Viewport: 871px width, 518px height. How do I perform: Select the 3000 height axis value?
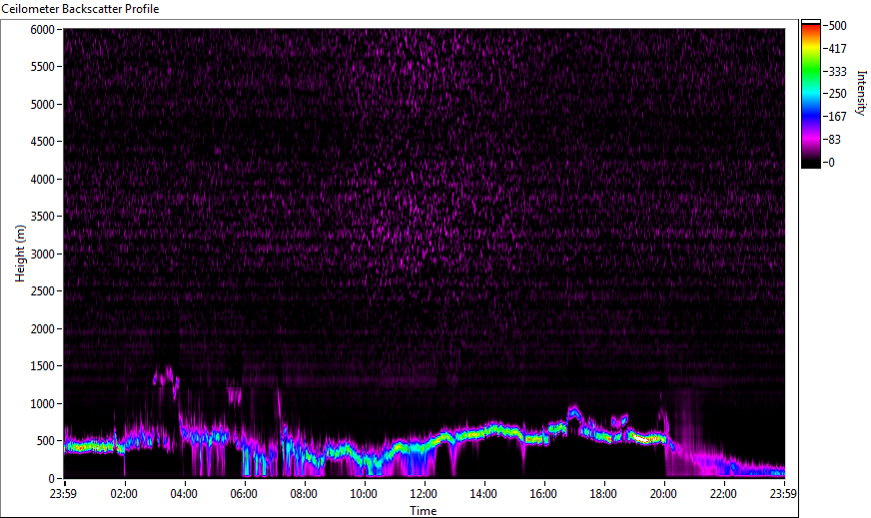(42, 255)
